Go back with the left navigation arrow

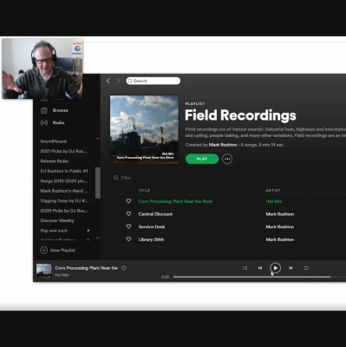[x=108, y=81]
